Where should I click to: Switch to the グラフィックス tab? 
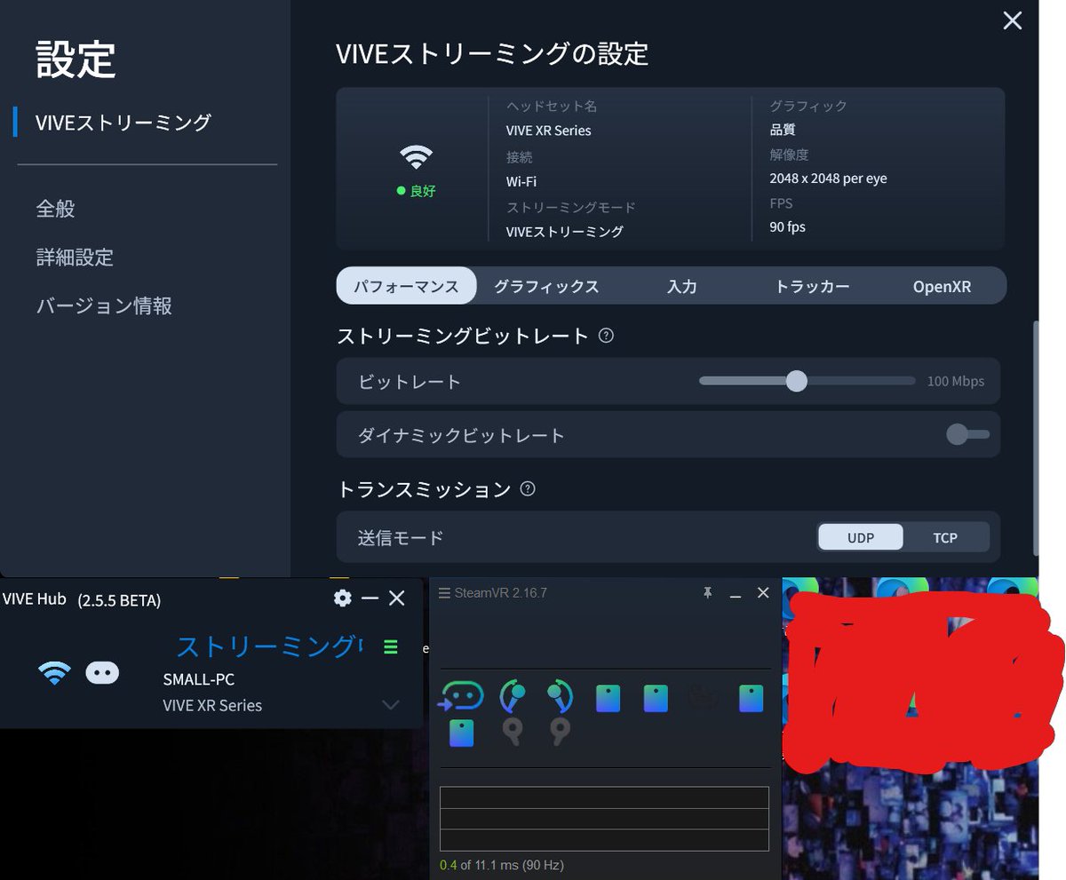point(546,286)
